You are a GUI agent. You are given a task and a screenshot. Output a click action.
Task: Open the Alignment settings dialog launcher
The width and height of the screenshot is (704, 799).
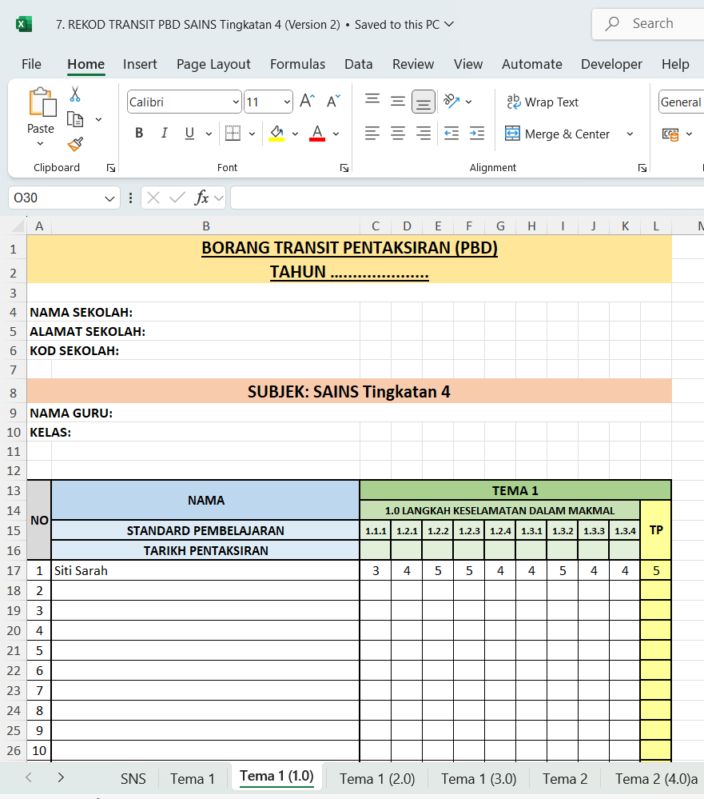pos(642,168)
